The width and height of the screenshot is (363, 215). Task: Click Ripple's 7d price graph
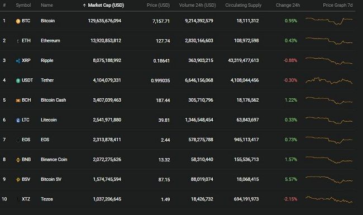329,61
